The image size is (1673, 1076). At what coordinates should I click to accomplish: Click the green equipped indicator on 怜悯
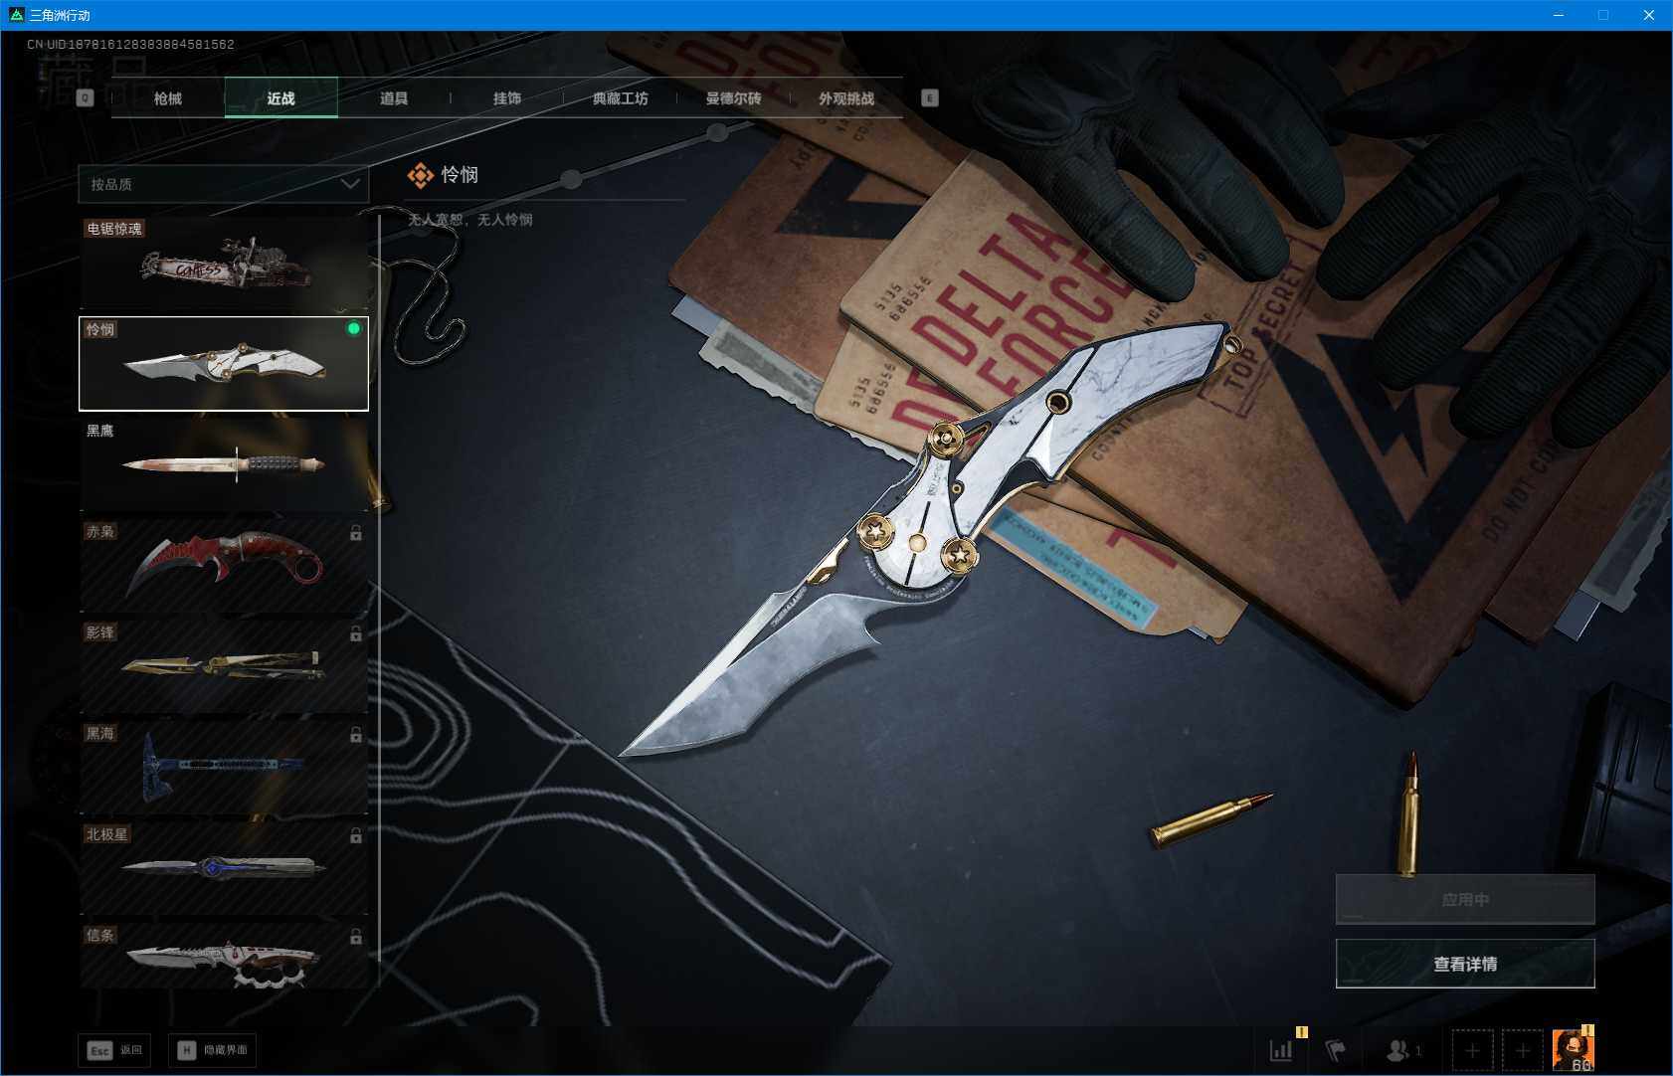pos(353,329)
